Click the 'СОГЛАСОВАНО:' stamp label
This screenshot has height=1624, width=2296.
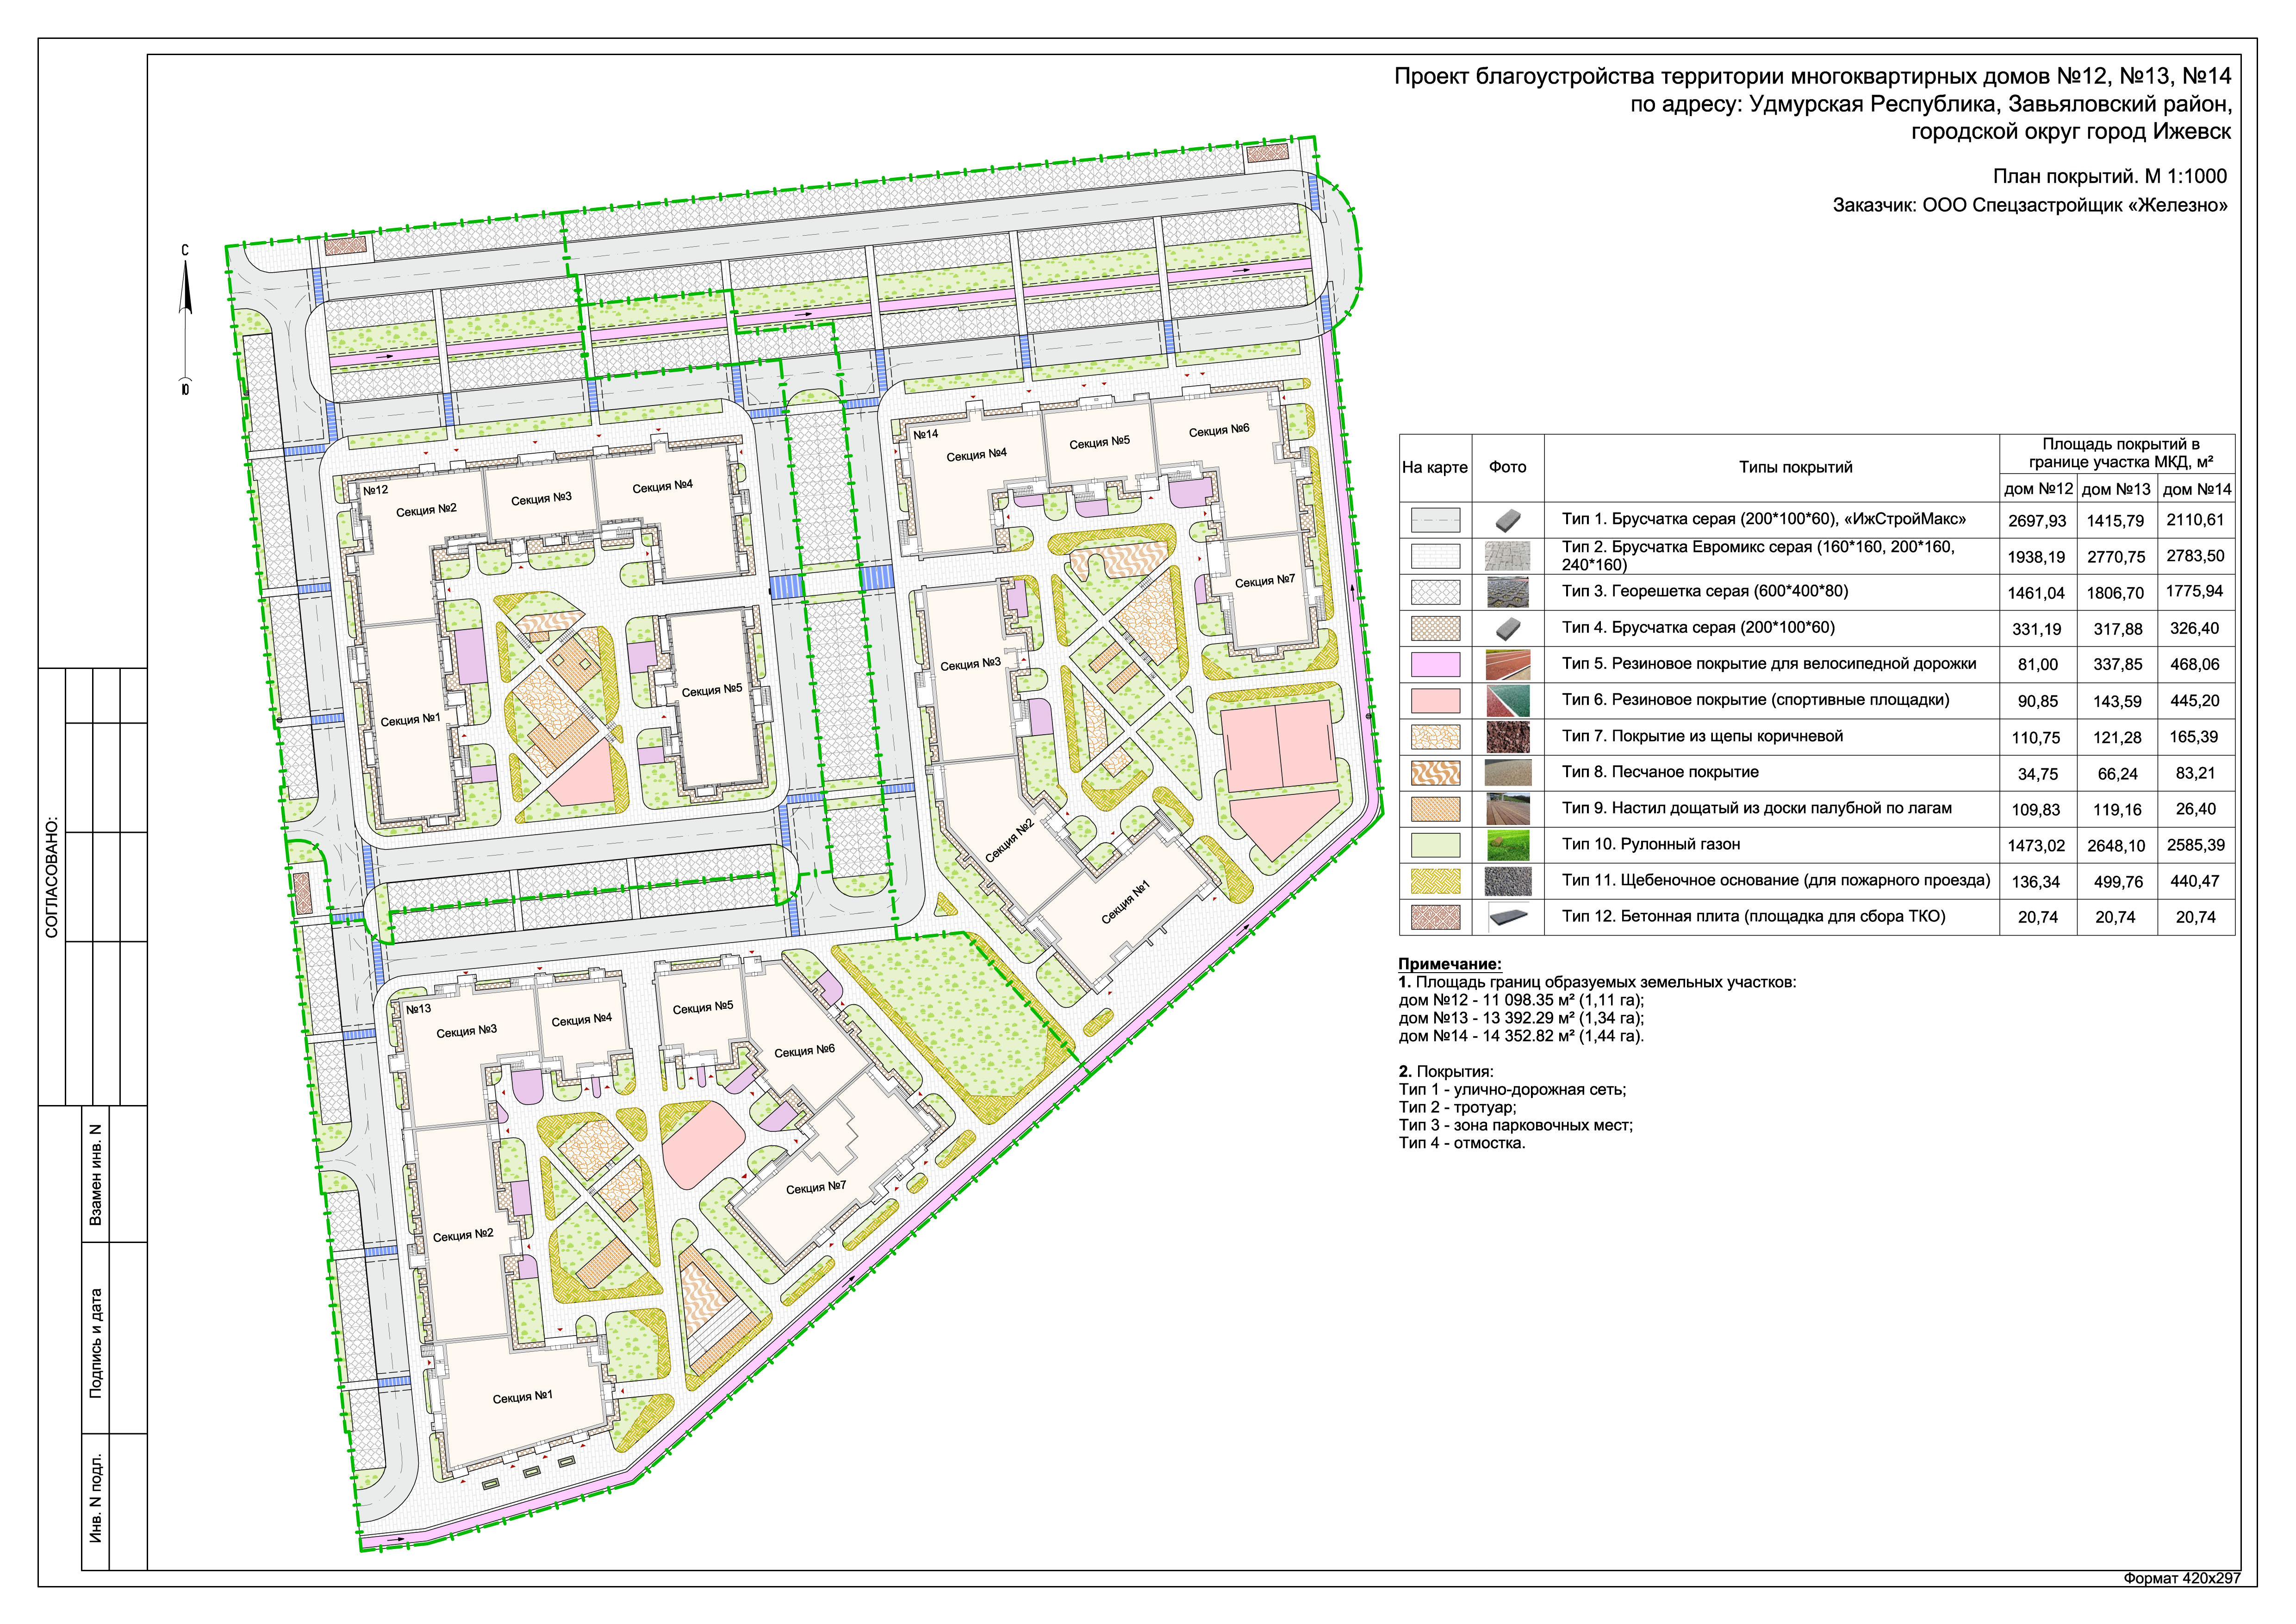pyautogui.click(x=52, y=877)
